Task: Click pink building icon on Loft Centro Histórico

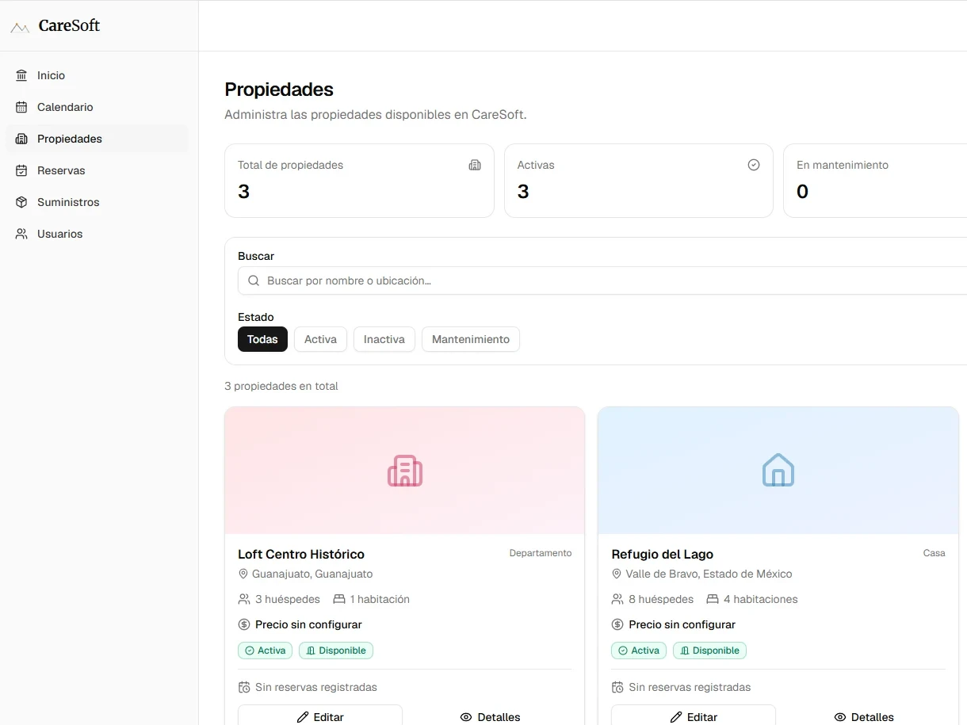Action: (405, 471)
